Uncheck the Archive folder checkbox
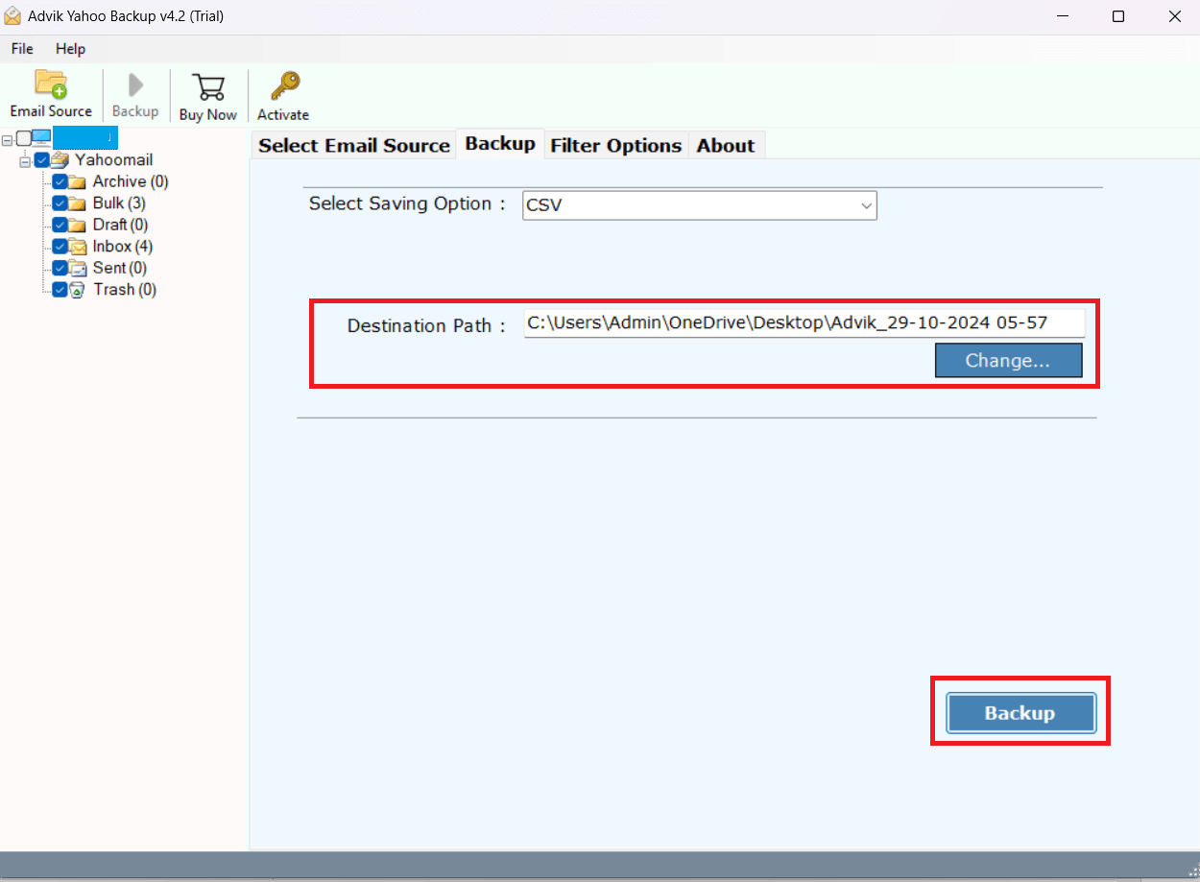 (x=60, y=181)
